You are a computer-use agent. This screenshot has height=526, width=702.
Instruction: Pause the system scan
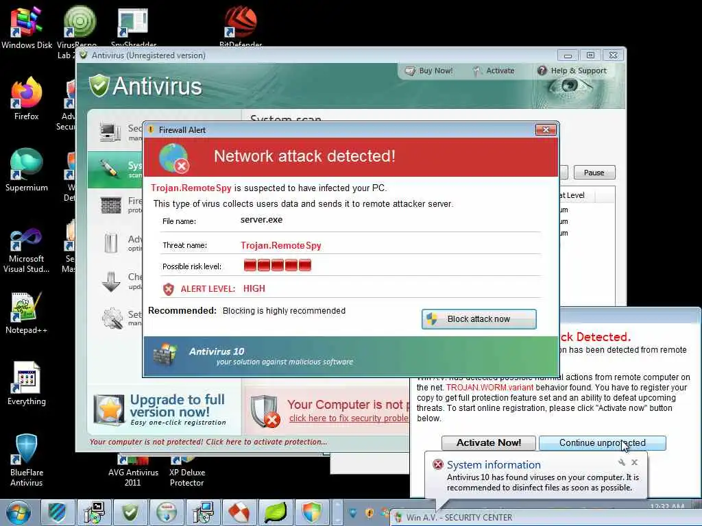[594, 173]
